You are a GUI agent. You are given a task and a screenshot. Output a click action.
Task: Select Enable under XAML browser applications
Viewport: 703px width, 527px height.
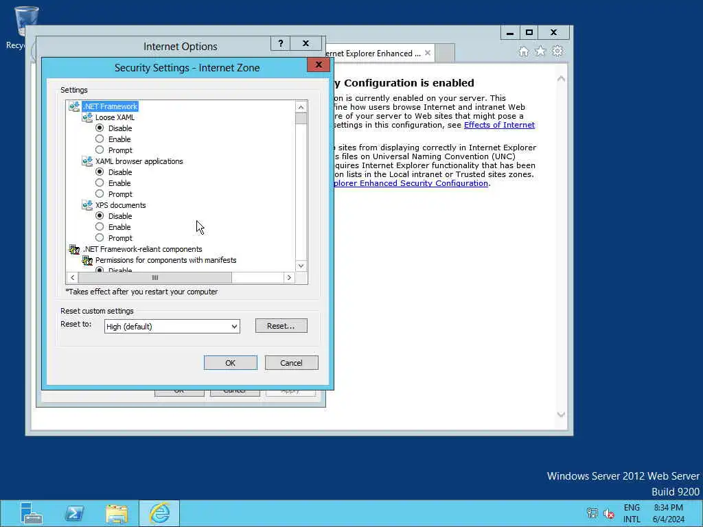(x=100, y=183)
